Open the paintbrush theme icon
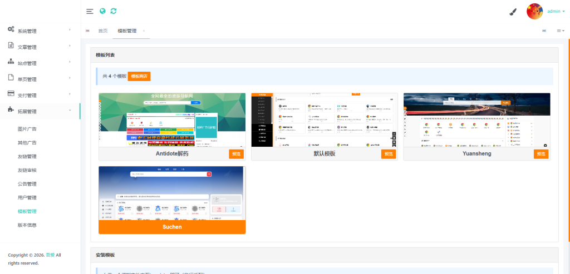The height and width of the screenshot is (274, 570). pyautogui.click(x=513, y=12)
